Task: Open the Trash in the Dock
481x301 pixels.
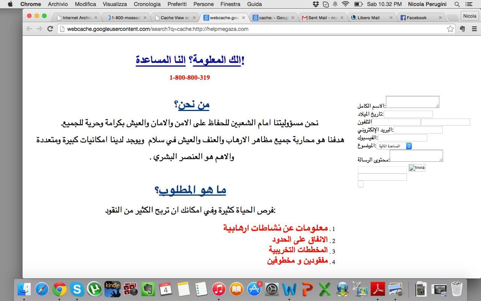Action: click(457, 289)
